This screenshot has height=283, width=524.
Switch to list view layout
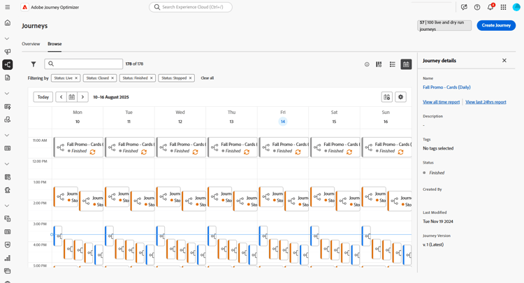393,64
